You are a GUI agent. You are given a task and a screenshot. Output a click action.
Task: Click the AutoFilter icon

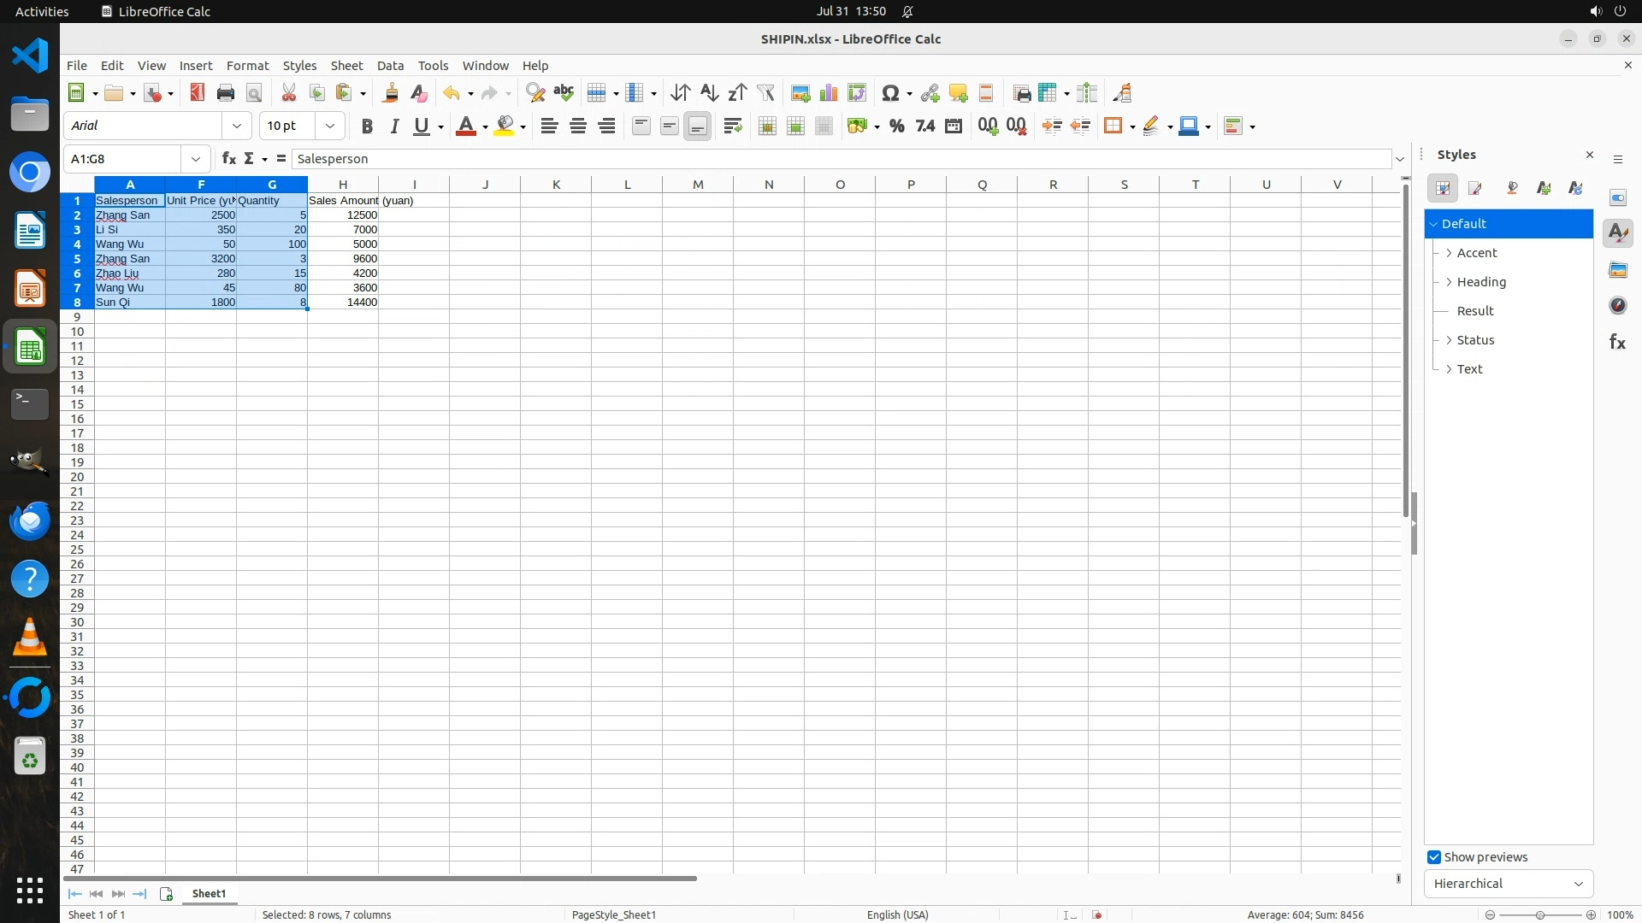click(765, 93)
